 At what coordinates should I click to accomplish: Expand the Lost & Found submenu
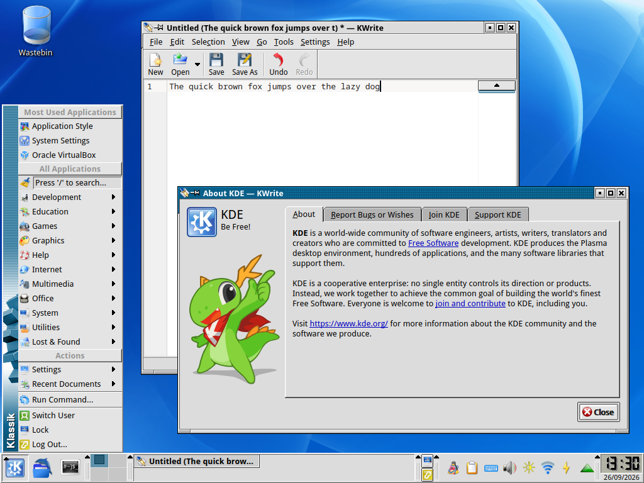(70, 341)
